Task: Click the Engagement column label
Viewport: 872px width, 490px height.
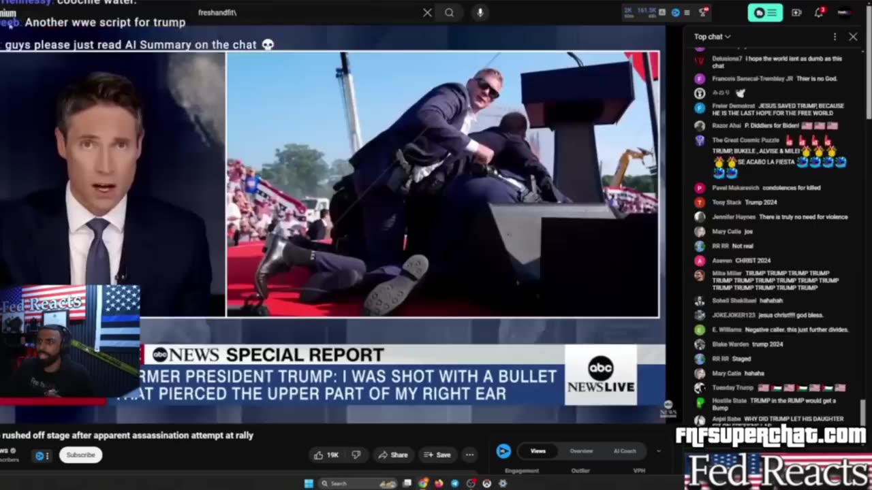Action: click(x=523, y=470)
